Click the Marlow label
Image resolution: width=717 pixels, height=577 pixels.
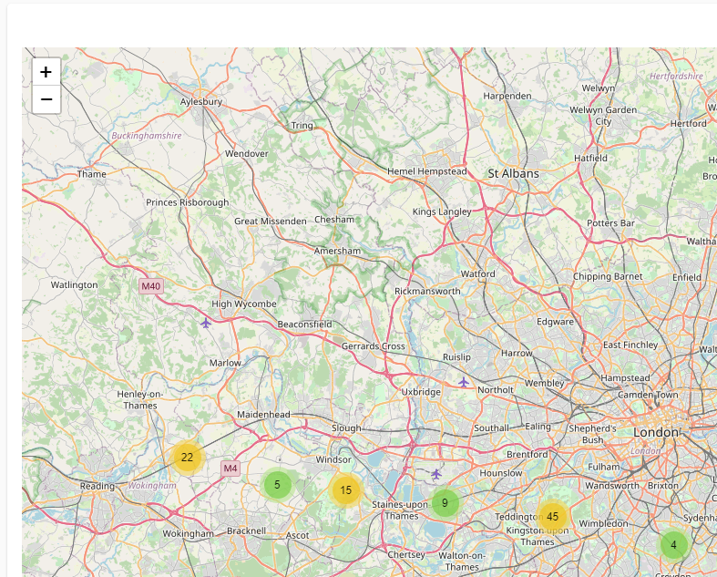[225, 363]
